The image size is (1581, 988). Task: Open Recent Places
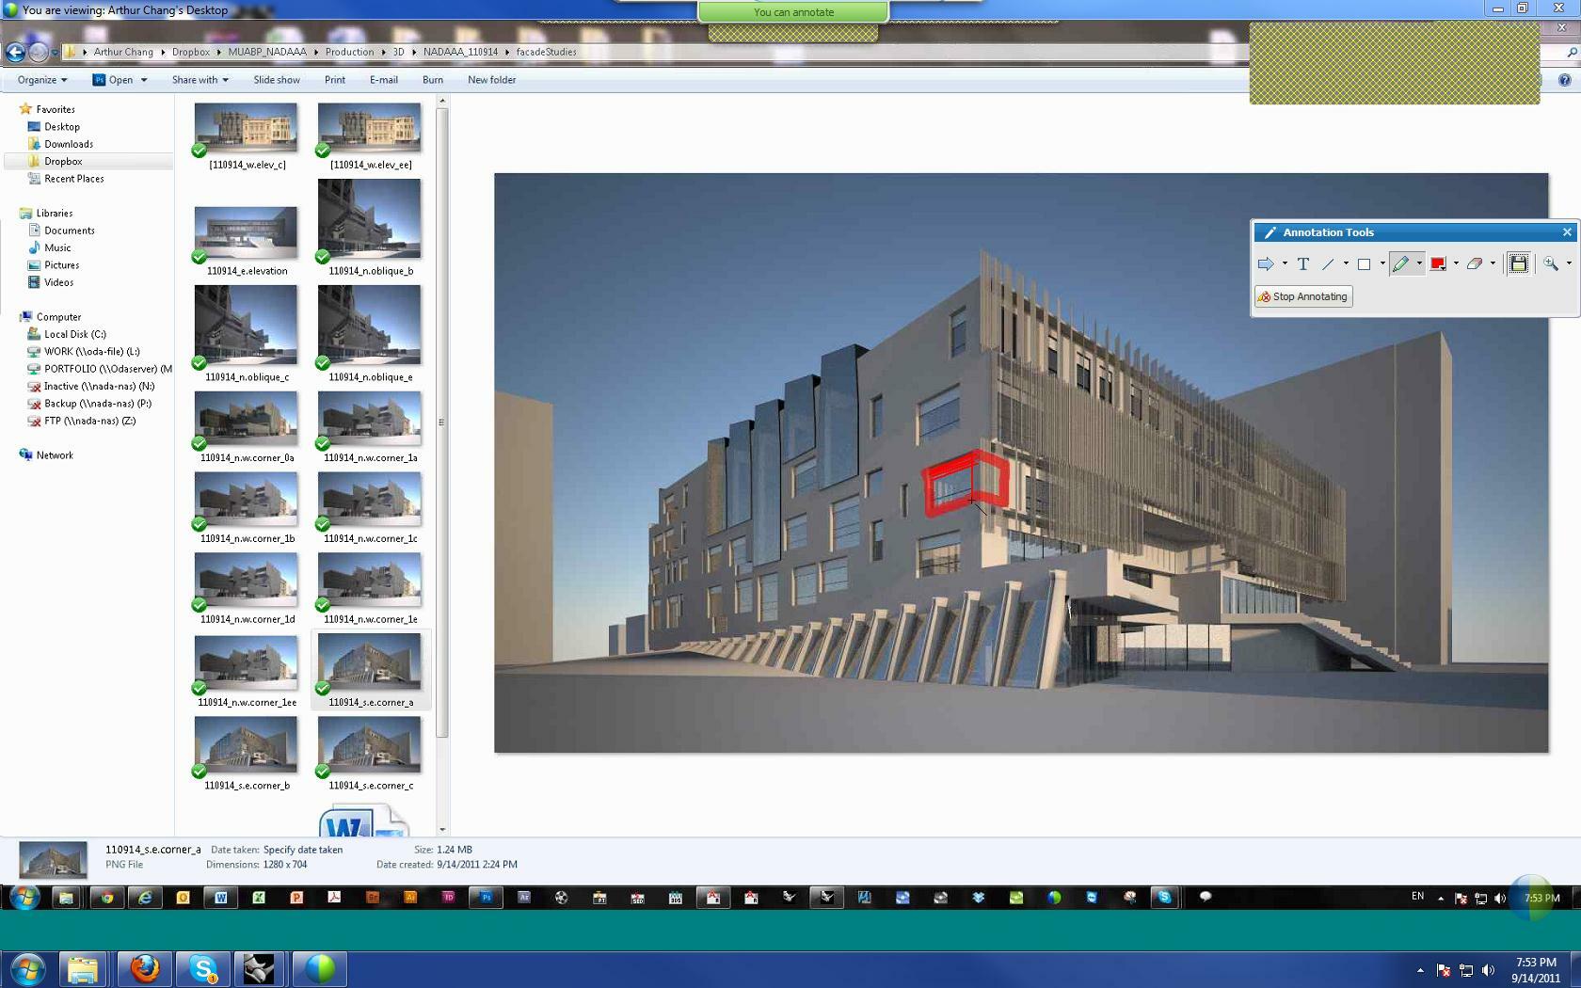point(66,179)
